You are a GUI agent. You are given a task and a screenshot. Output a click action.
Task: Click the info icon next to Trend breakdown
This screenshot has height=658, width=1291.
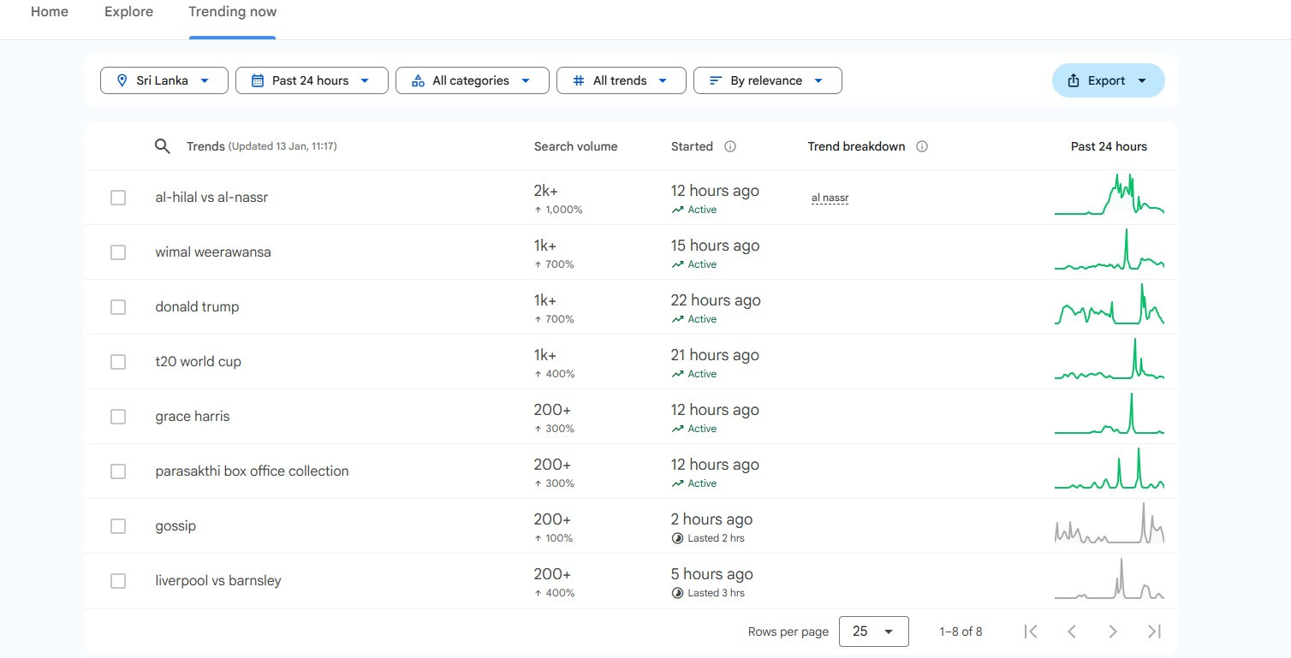tap(922, 146)
